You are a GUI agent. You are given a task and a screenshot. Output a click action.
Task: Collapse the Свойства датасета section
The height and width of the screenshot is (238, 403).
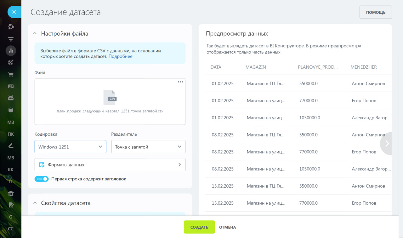pyautogui.click(x=35, y=203)
